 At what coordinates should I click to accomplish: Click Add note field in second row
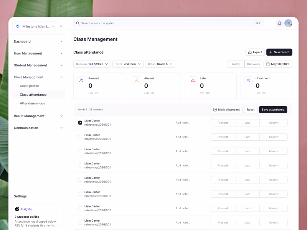[x=183, y=137]
